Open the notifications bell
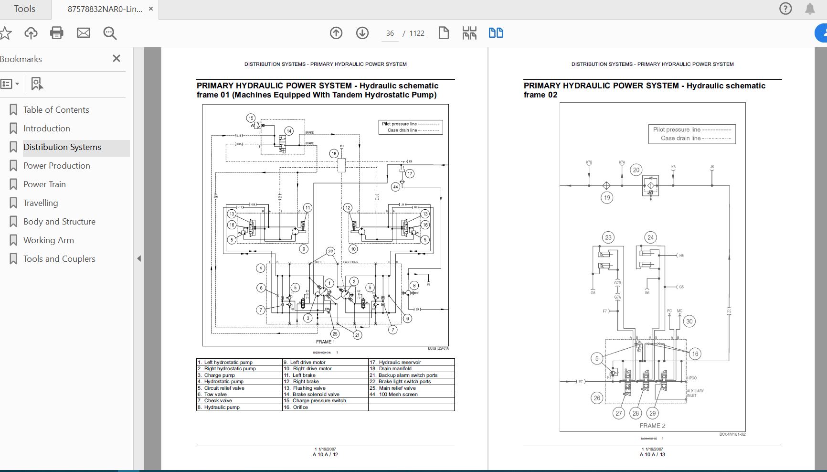 pos(810,9)
